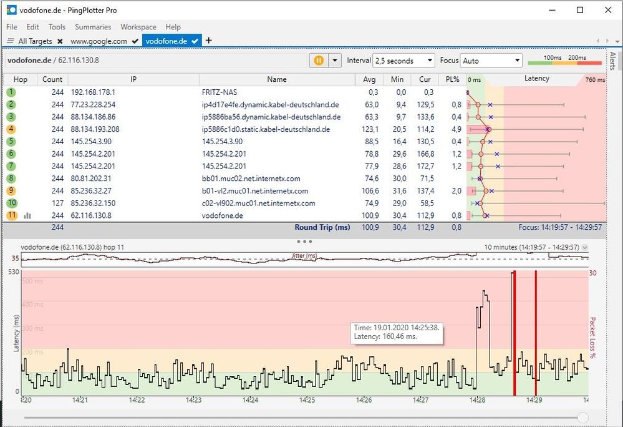Viewport: 623px width, 427px height.
Task: Click the red packet loss bar at 14:29
Action: tap(536, 333)
